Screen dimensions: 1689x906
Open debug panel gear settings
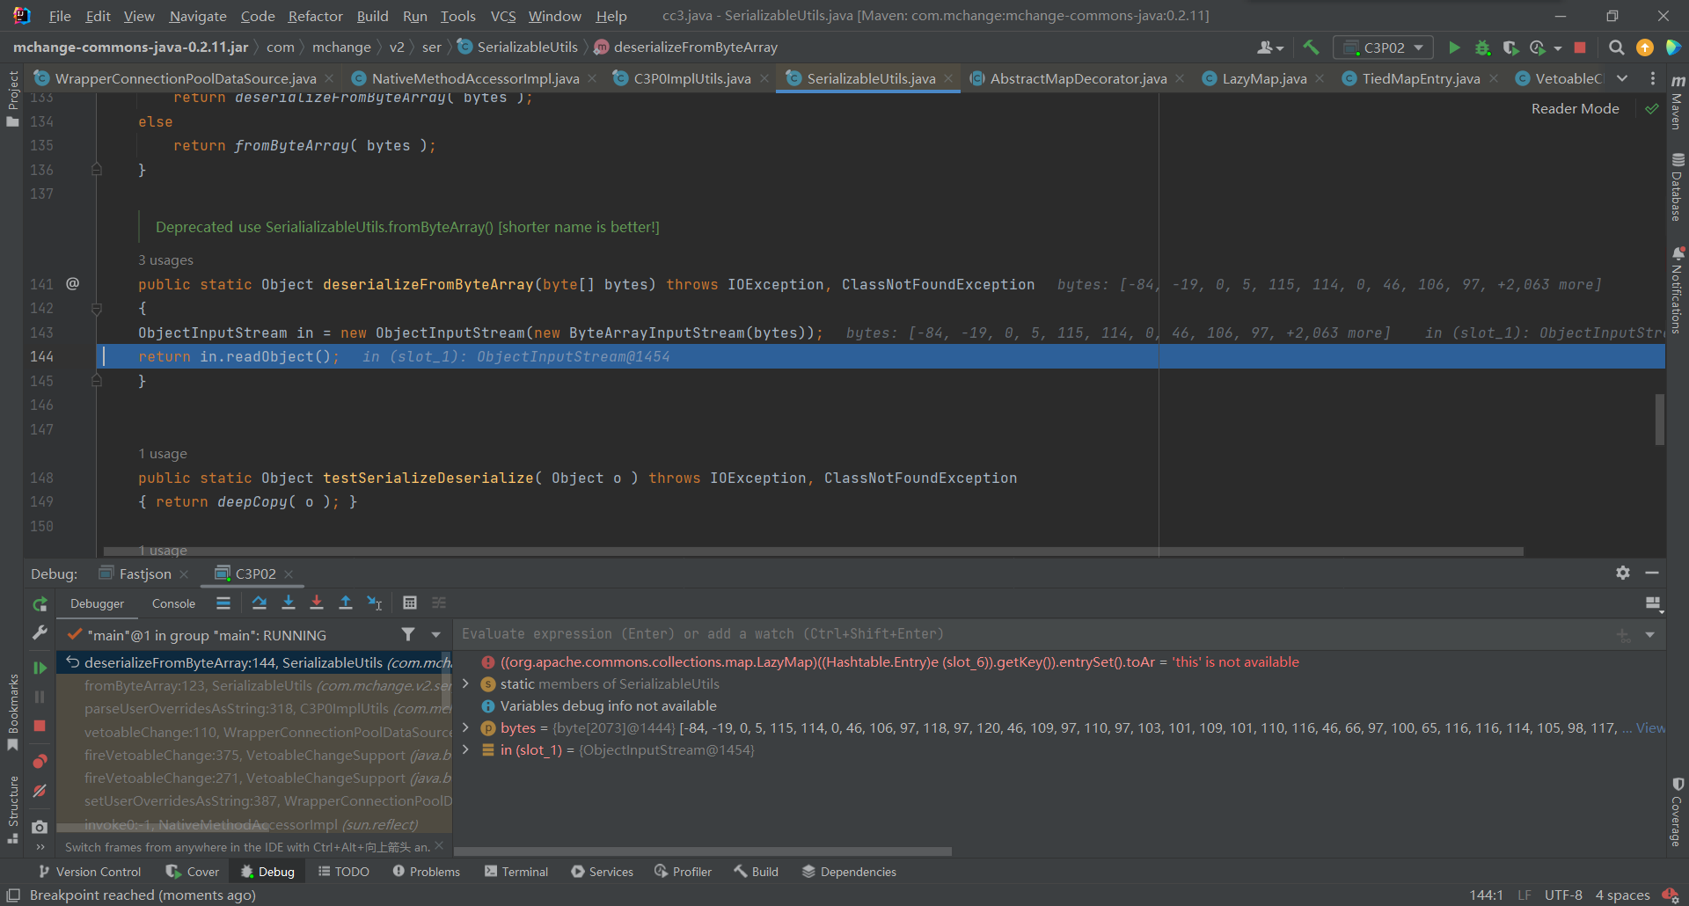click(x=1623, y=573)
